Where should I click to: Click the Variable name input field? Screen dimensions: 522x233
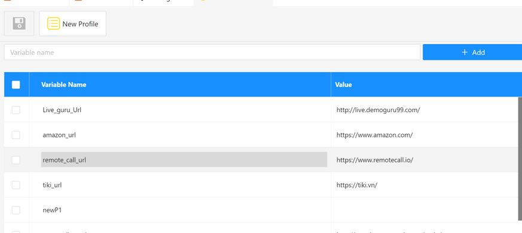pos(212,52)
